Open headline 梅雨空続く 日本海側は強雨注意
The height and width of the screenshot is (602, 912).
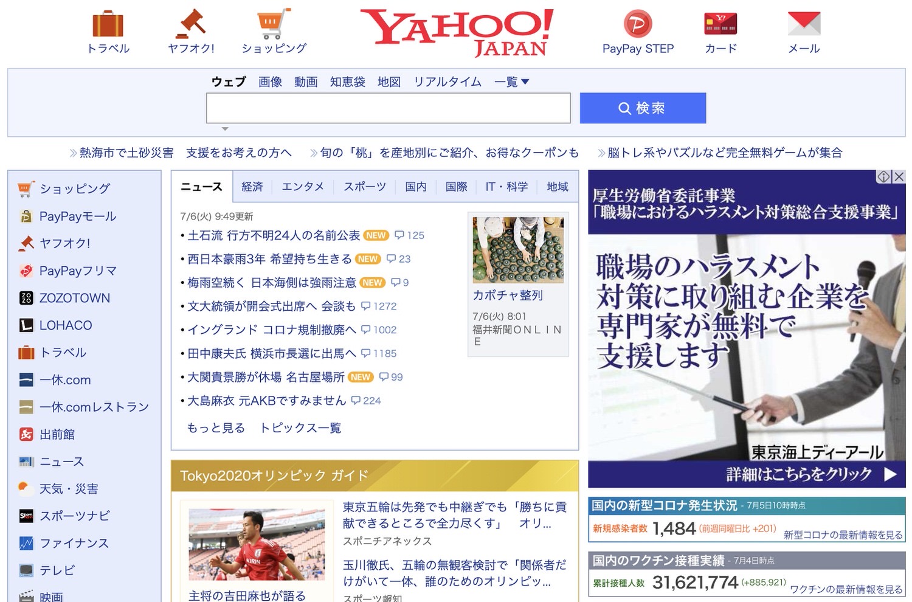tap(272, 283)
